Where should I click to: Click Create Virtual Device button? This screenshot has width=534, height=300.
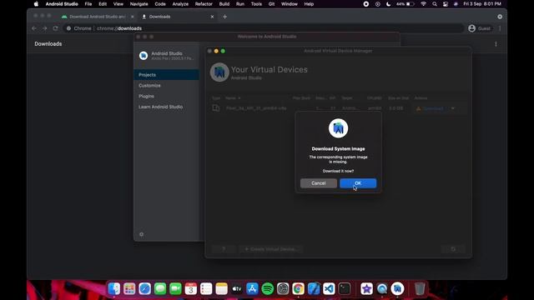(271, 249)
